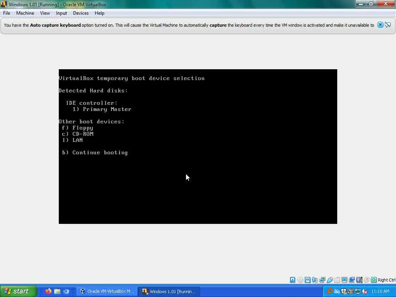Click the Windows Security shield tray icon

pyautogui.click(x=344, y=292)
